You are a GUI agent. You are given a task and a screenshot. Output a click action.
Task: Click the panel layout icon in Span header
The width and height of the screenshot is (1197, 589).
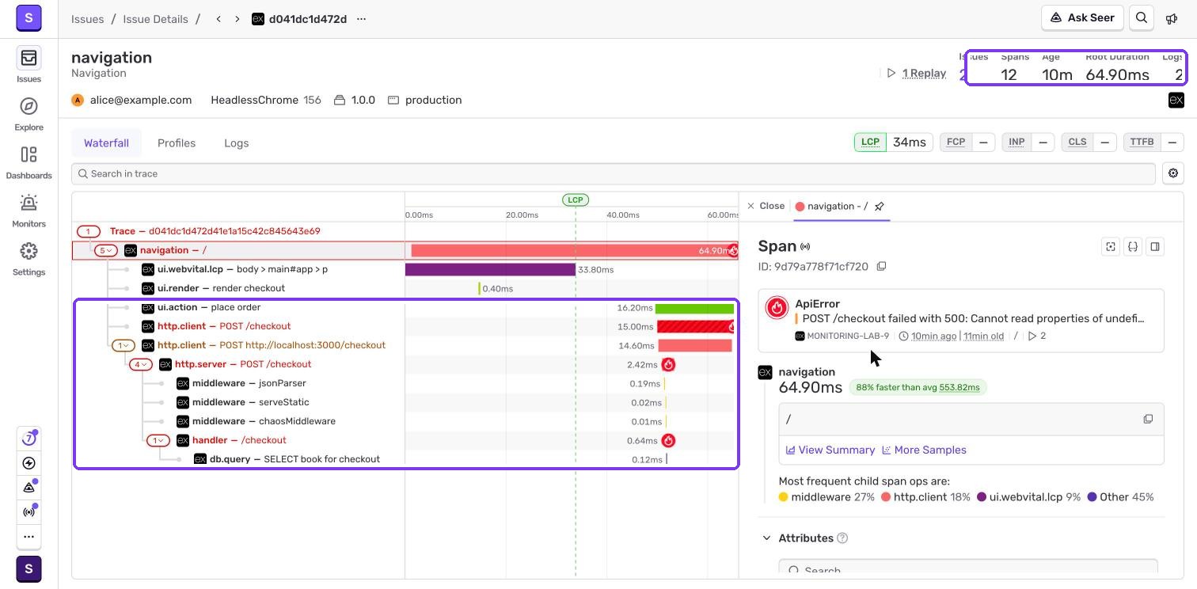(x=1155, y=246)
